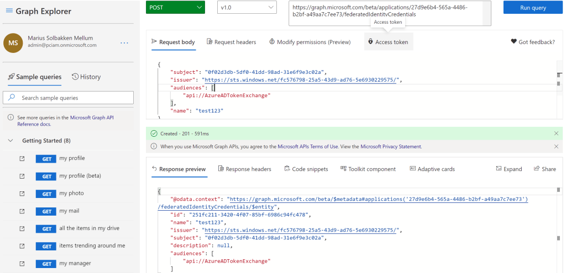
Task: Open the History tab
Action: [86, 77]
